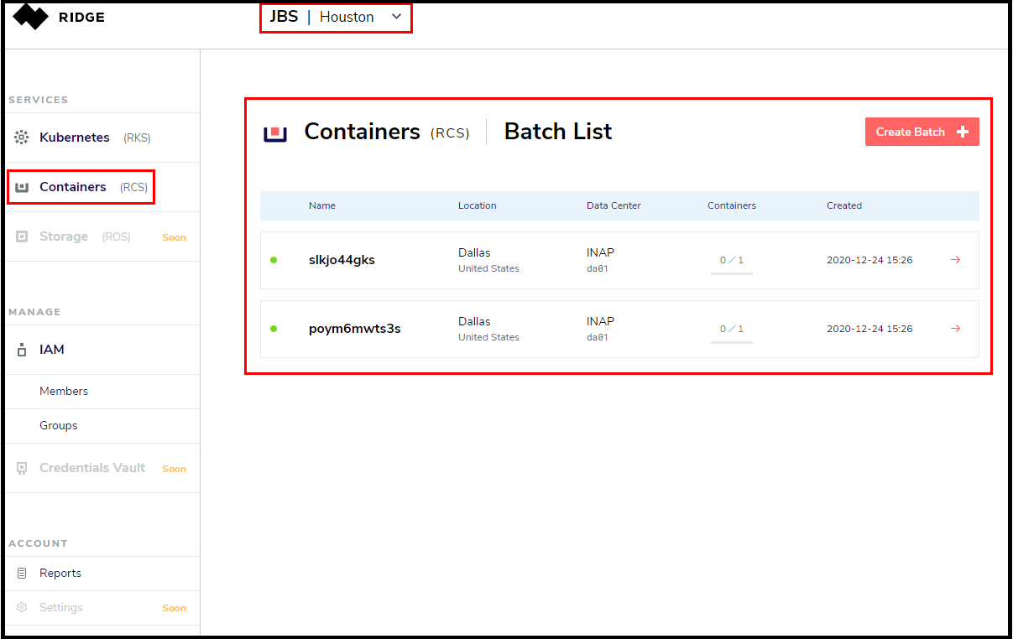1013x639 pixels.
Task: Click Dallas location in poym6mwts3s row
Action: click(x=474, y=321)
